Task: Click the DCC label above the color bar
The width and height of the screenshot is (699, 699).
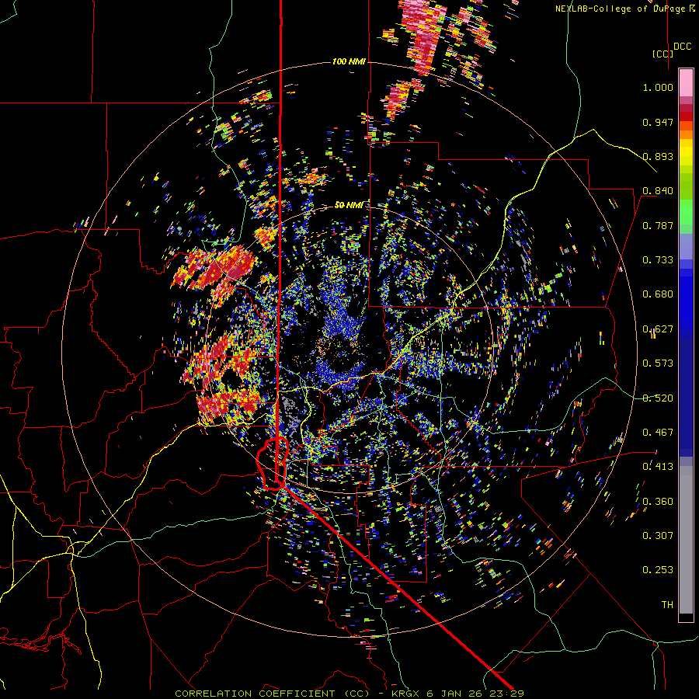Action: (x=683, y=47)
